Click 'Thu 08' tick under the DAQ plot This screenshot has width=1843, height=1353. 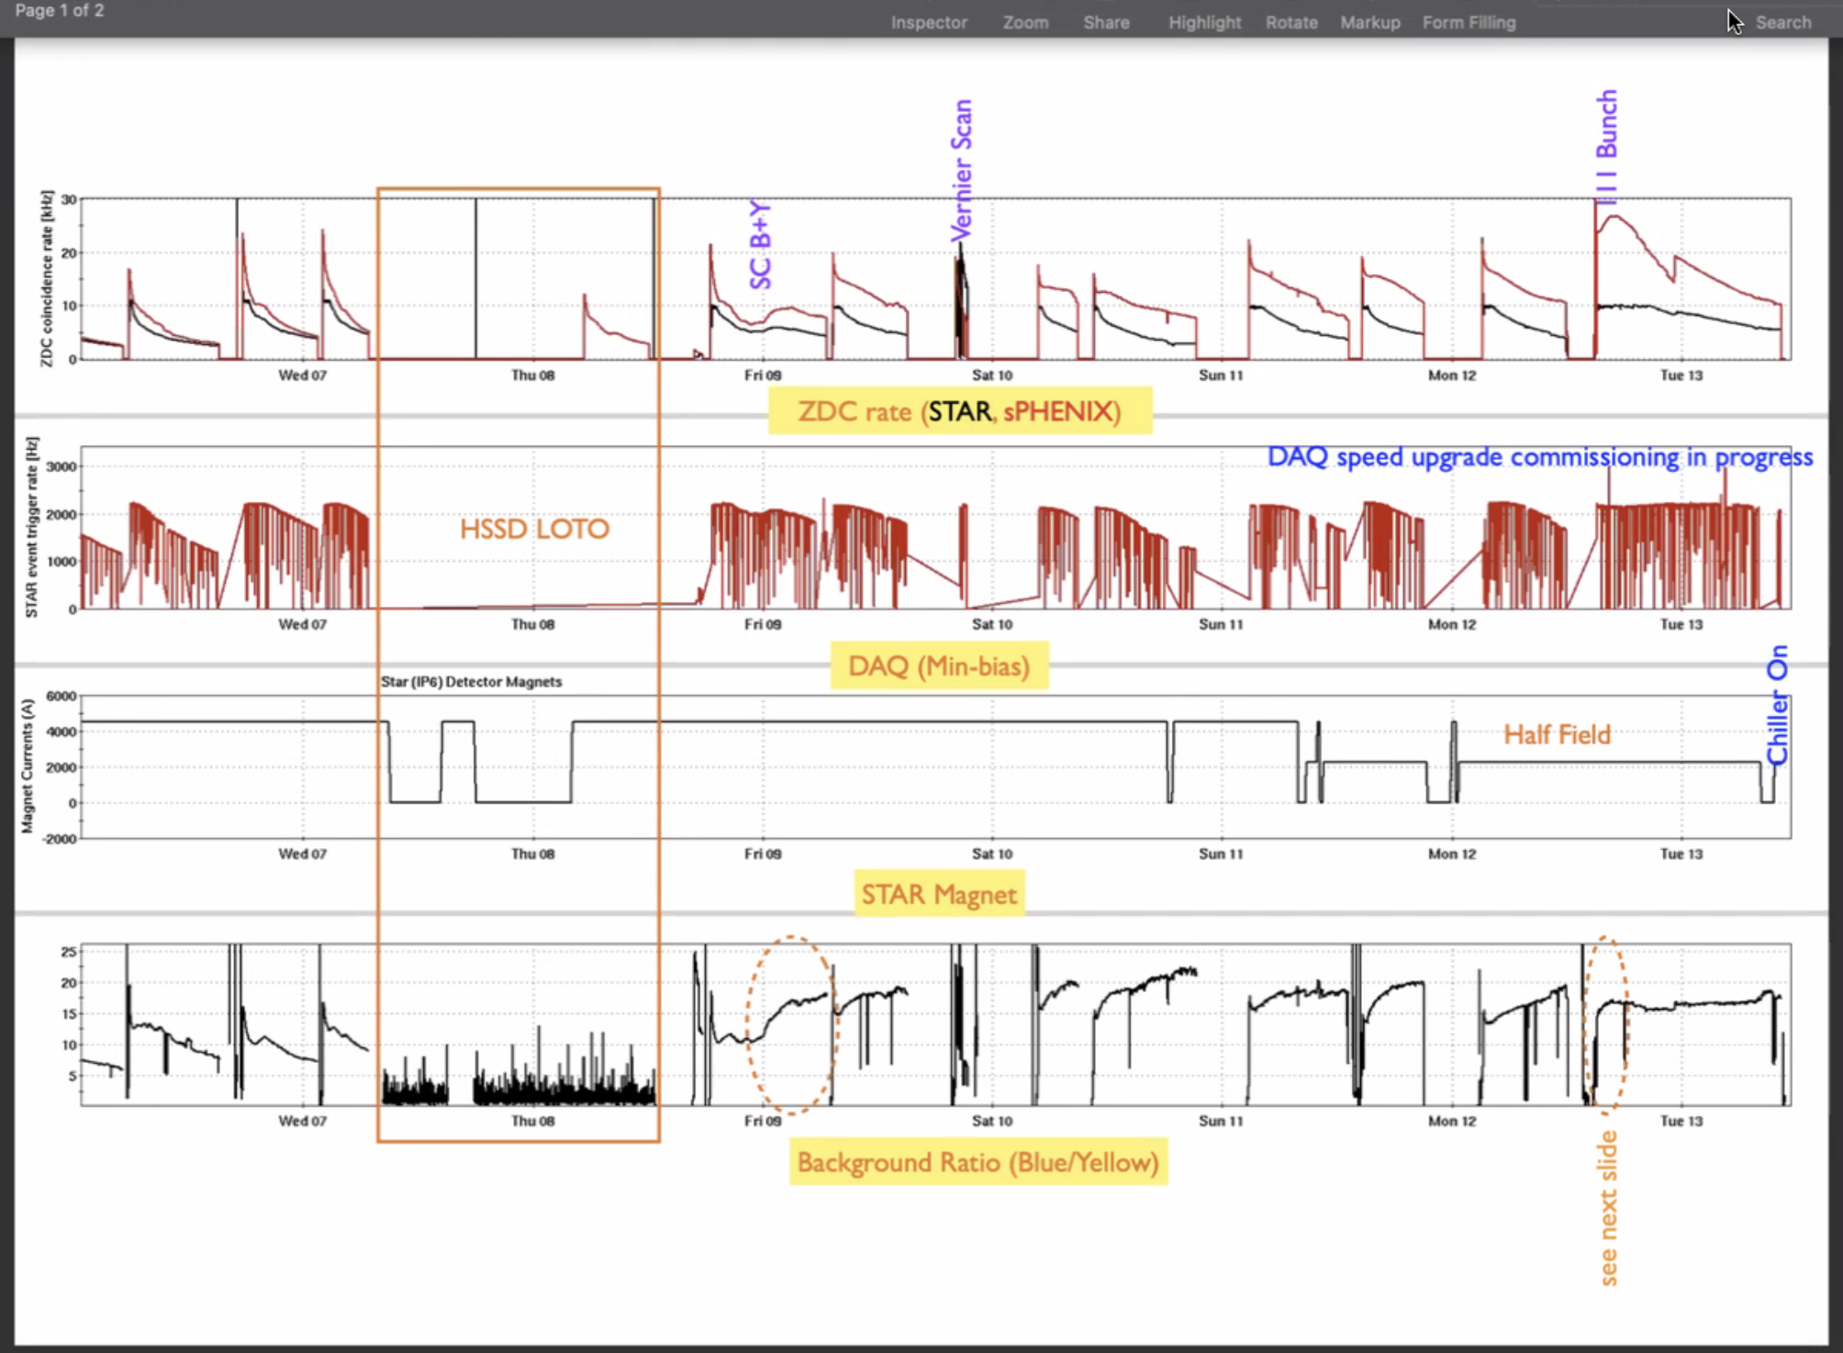click(x=532, y=624)
